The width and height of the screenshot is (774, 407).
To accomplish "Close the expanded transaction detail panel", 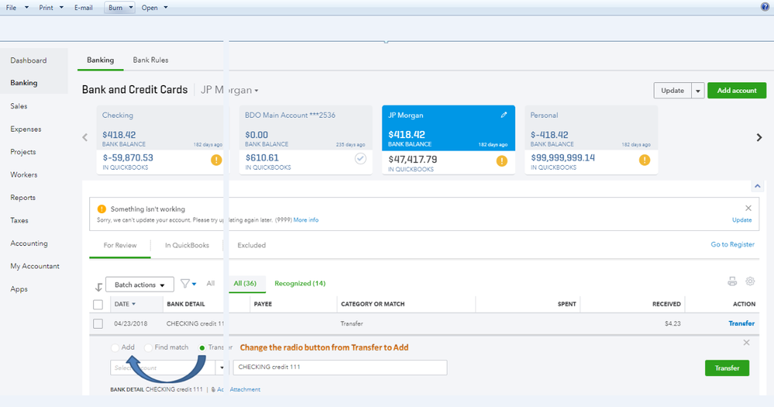I will tap(746, 343).
